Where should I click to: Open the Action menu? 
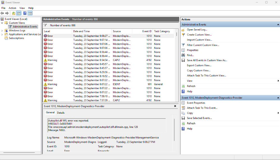tap(12, 8)
